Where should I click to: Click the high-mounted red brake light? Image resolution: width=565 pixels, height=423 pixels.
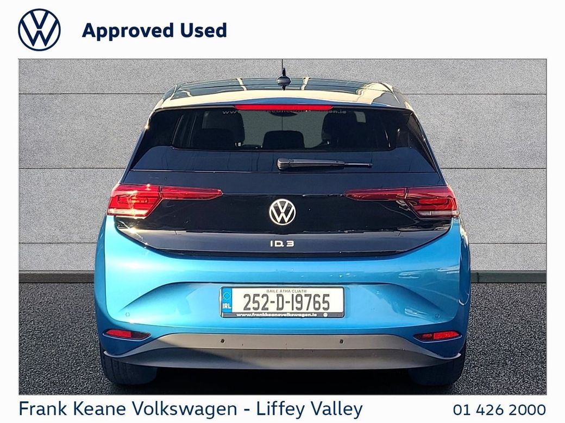[284, 107]
